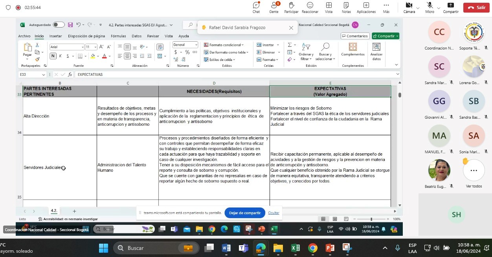Apply percent style format
The height and width of the screenshot is (257, 492).
[x=187, y=52]
